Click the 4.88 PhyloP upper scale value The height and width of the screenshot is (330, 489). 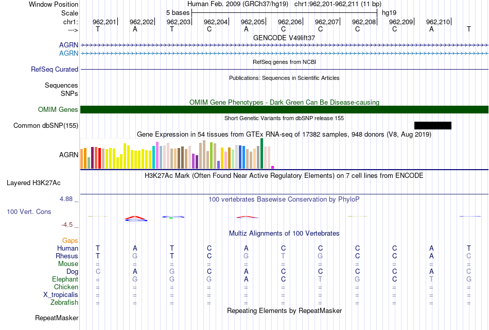tap(66, 199)
